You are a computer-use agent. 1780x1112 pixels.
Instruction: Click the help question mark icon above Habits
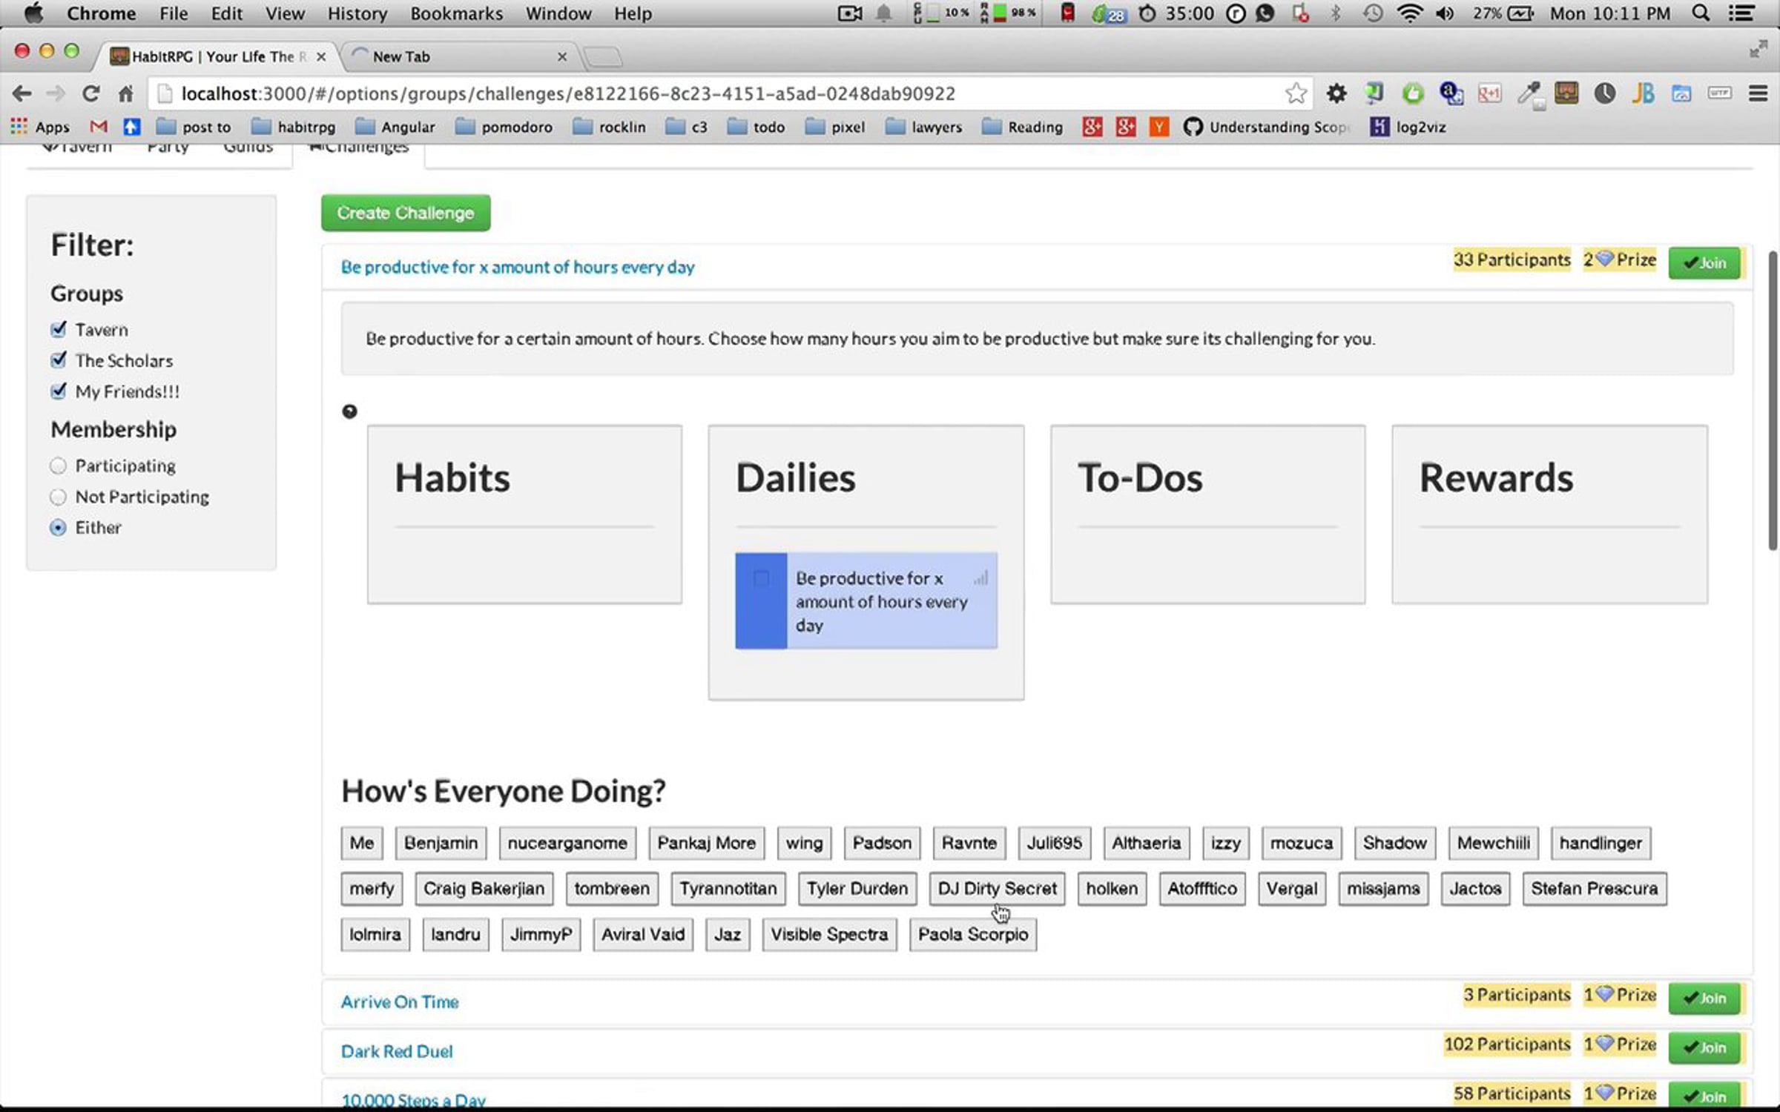[x=349, y=411]
